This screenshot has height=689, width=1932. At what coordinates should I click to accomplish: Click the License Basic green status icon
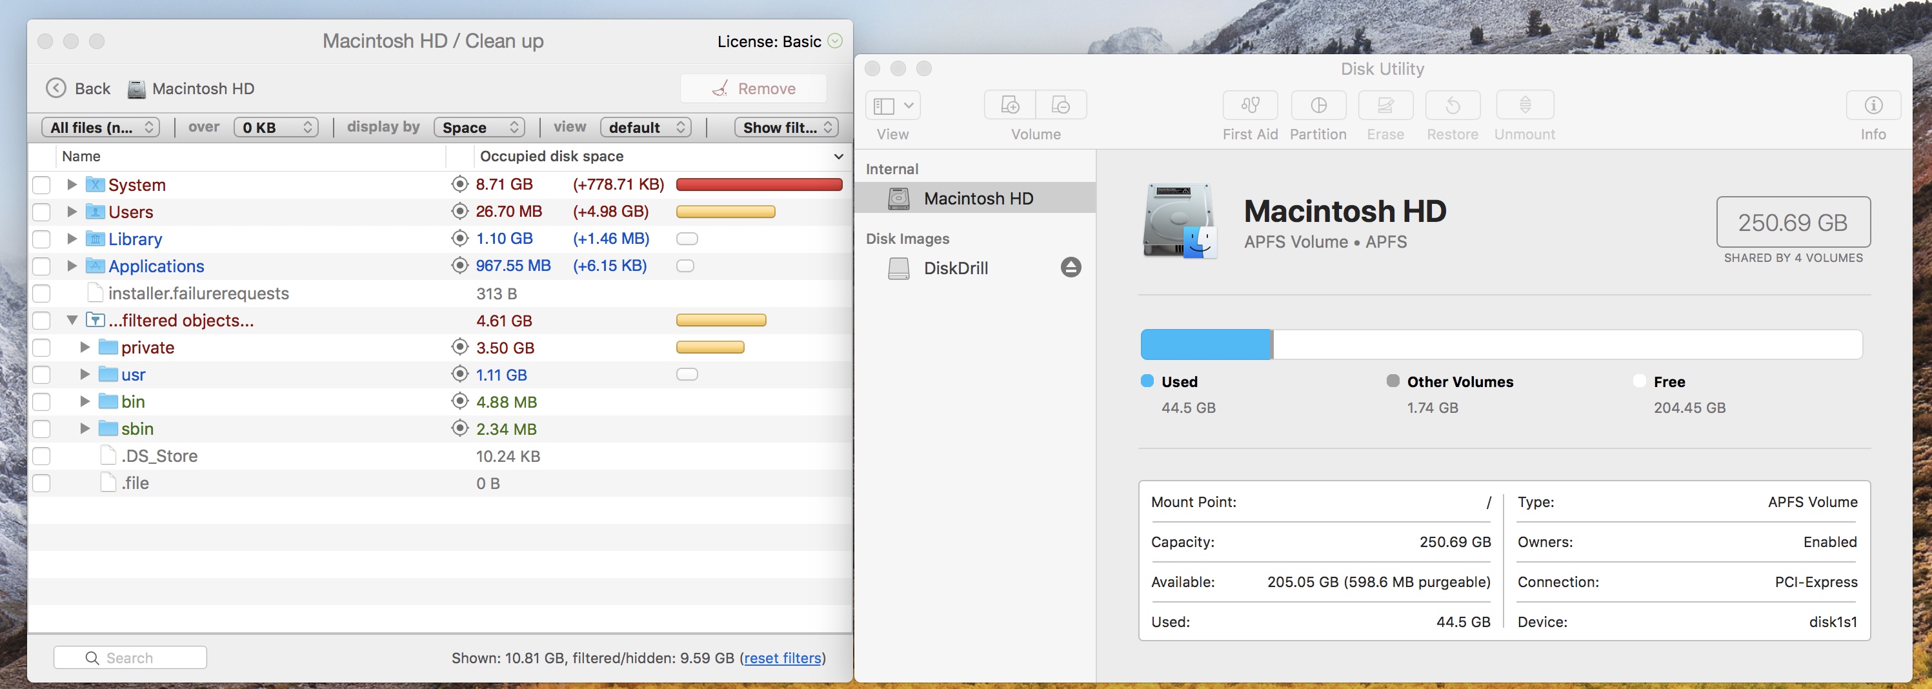835,41
